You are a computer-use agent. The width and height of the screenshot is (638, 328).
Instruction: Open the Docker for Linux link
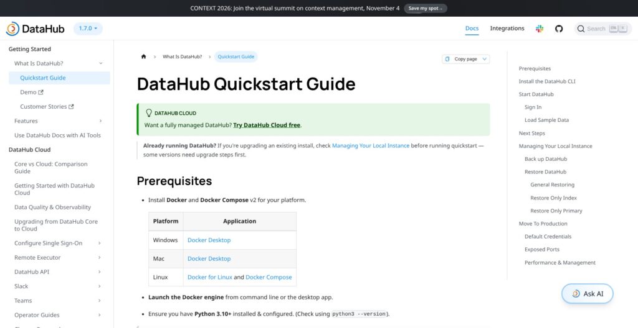[210, 277]
